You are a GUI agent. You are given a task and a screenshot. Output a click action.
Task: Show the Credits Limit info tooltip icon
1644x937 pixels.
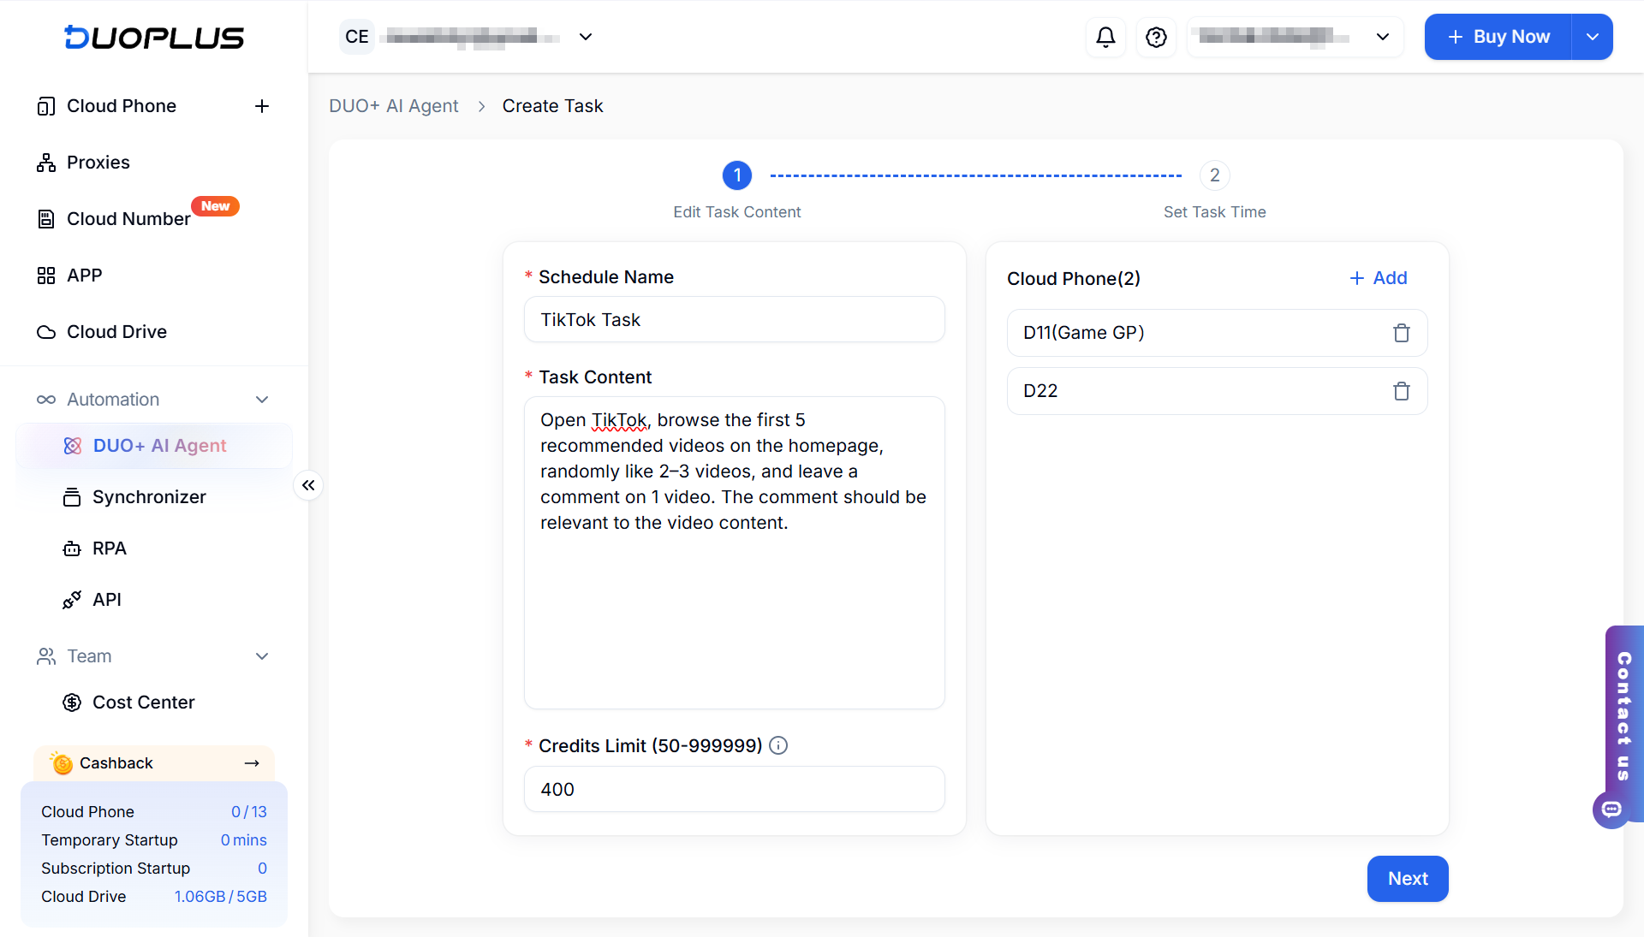pos(778,746)
